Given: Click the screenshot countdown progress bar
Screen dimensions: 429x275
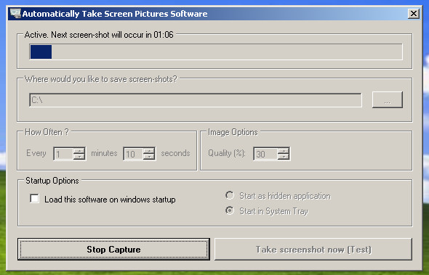Looking at the screenshot, I should coord(216,52).
